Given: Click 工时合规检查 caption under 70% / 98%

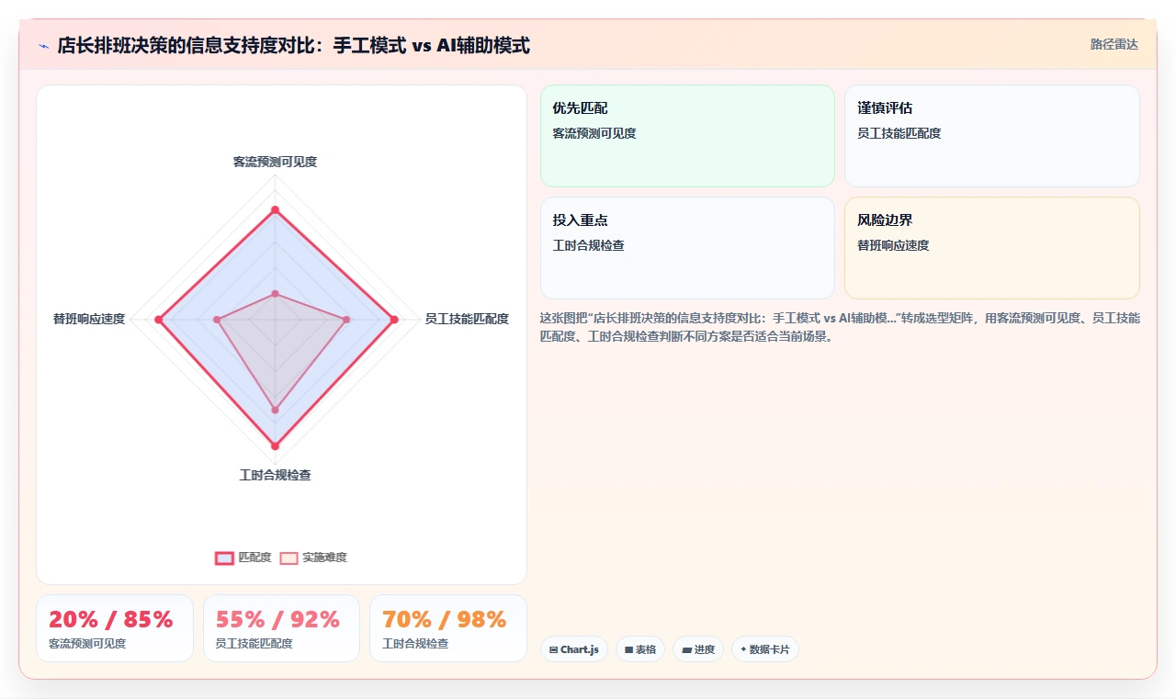Looking at the screenshot, I should 415,644.
